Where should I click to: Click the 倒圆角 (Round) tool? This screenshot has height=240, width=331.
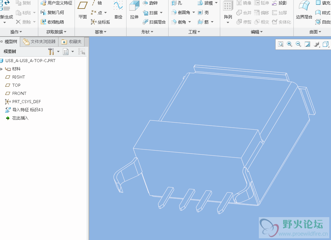pyautogui.click(x=181, y=13)
